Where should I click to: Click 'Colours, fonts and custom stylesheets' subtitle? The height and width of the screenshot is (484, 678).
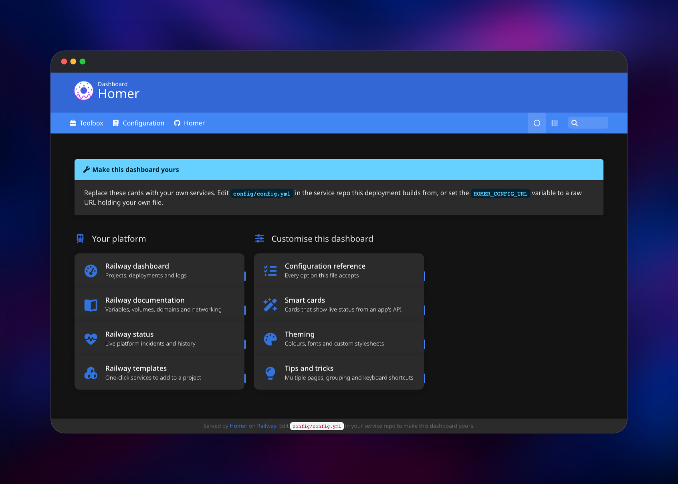(x=334, y=344)
